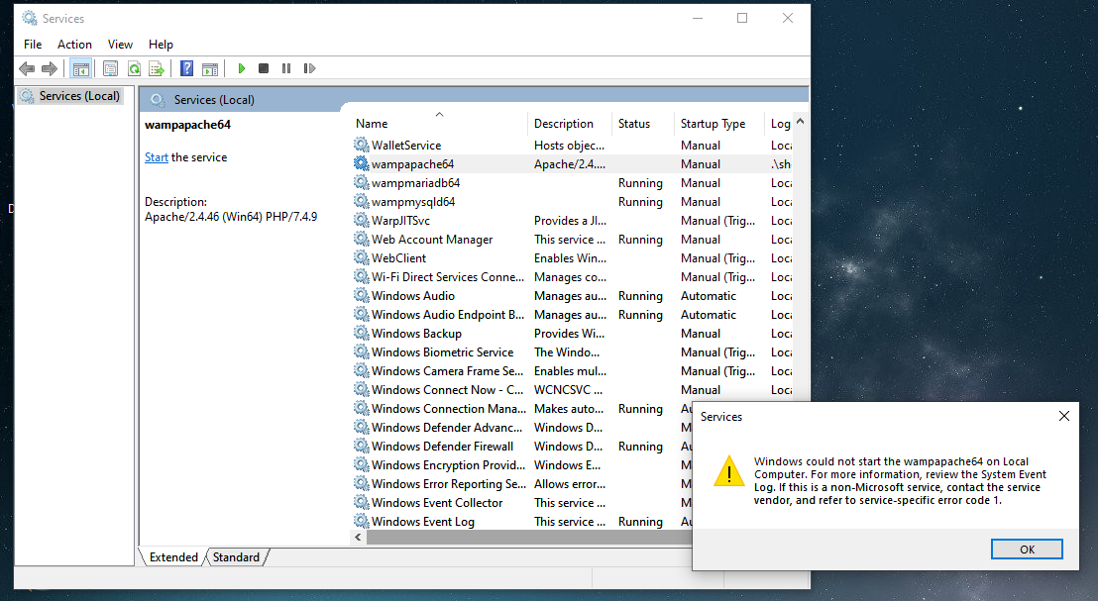Image resolution: width=1098 pixels, height=601 pixels.
Task: Select the WarpJITSvc gear icon
Action: click(362, 221)
